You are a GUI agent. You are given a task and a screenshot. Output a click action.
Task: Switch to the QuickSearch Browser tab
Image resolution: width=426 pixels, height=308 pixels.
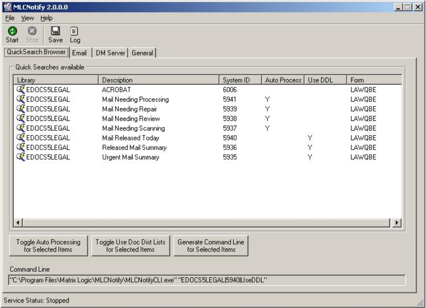coord(36,52)
